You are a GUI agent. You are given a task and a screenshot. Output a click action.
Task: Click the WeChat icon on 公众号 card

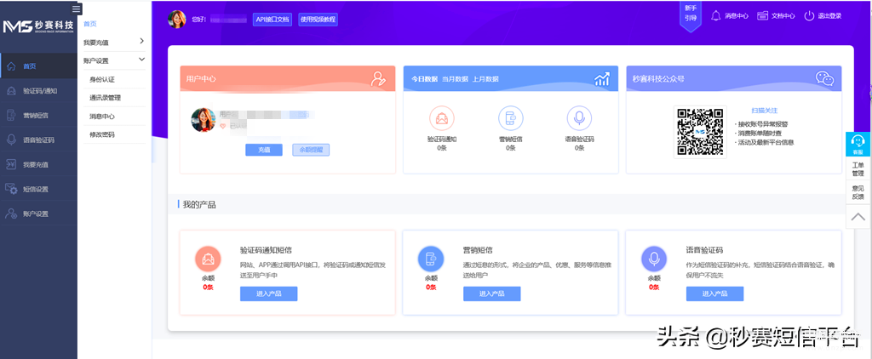[824, 78]
